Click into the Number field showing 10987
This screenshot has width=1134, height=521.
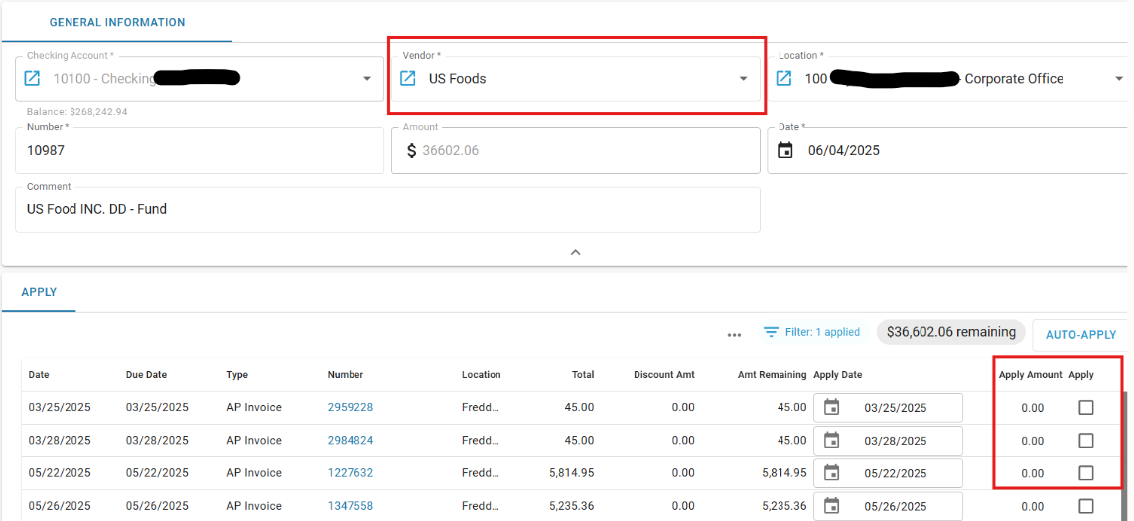point(200,150)
